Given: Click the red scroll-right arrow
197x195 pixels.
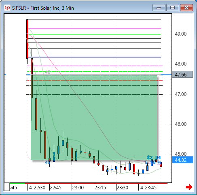Looking at the screenshot, I should click(189, 187).
